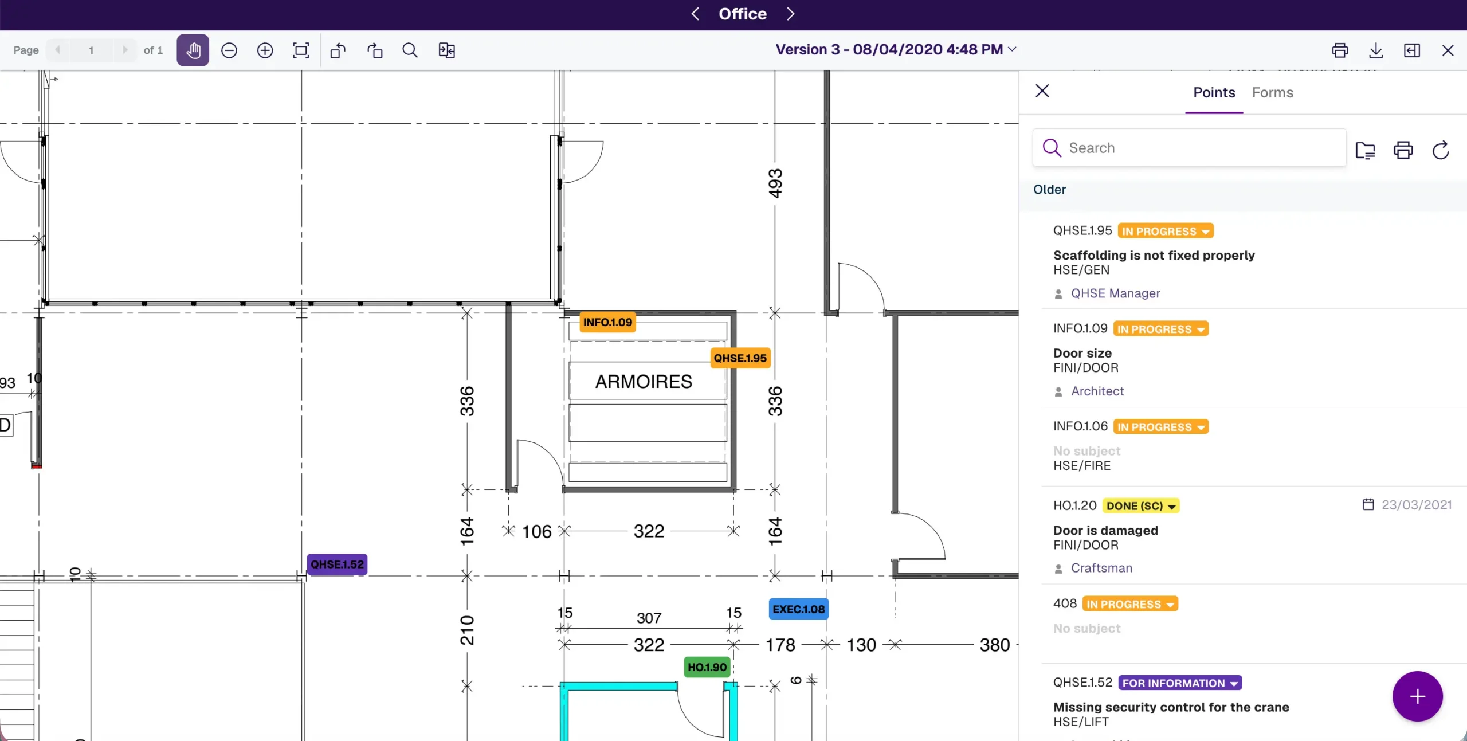The height and width of the screenshot is (741, 1467).
Task: Click the fit-to-screen icon
Action: (x=301, y=50)
